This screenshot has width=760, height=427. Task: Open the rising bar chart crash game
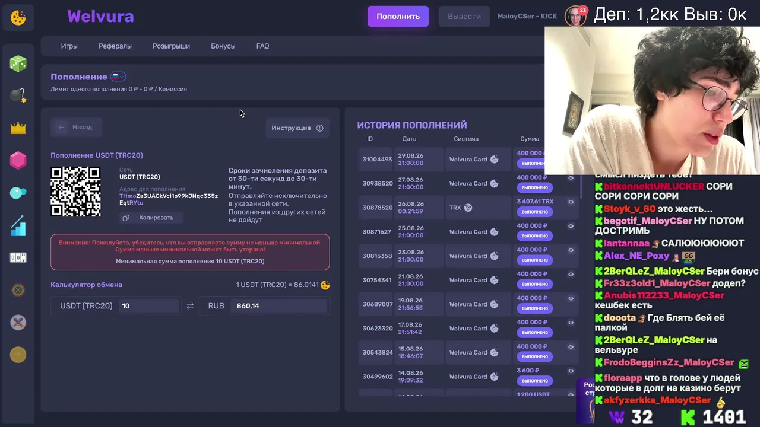tap(18, 225)
